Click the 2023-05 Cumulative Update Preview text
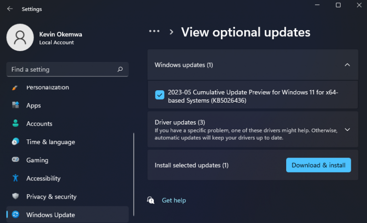This screenshot has width=367, height=223. click(x=253, y=96)
